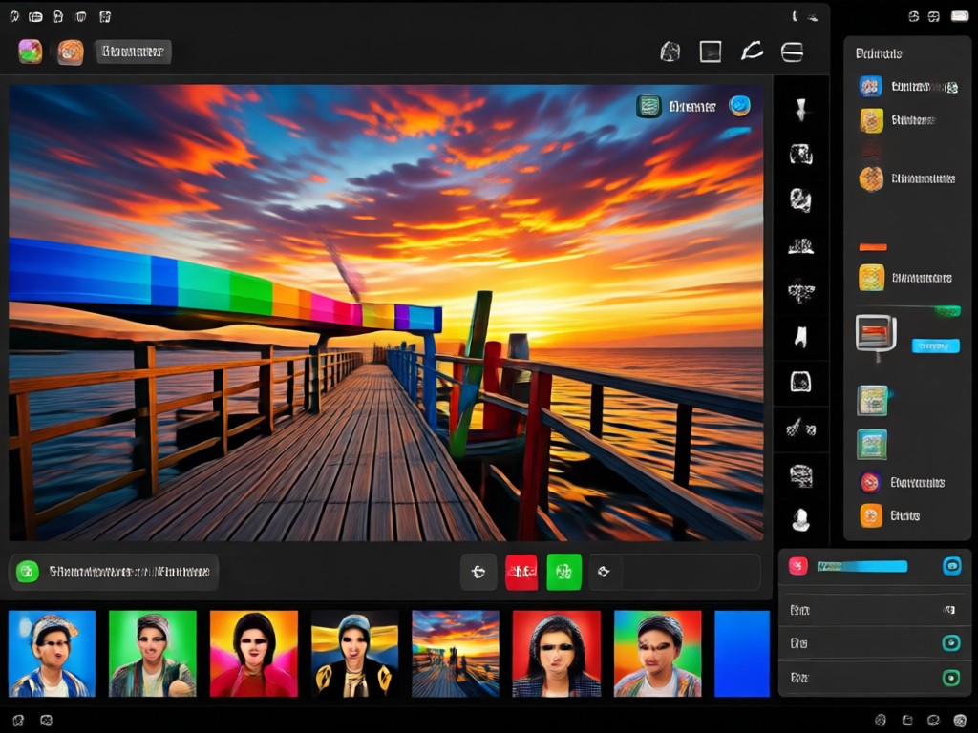Click the red round icon in the right panel
The width and height of the screenshot is (978, 733).
coord(871,482)
